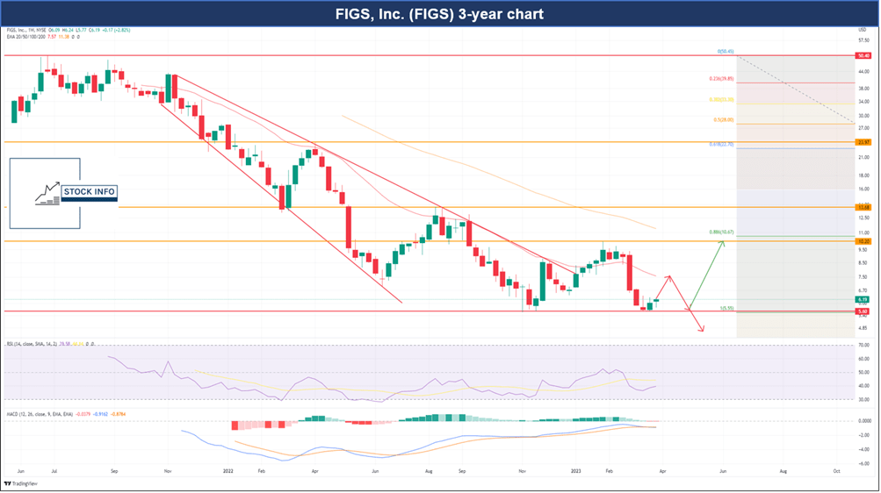Click the orange 10.20 price label
Image resolution: width=881 pixels, height=493 pixels.
[x=863, y=241]
